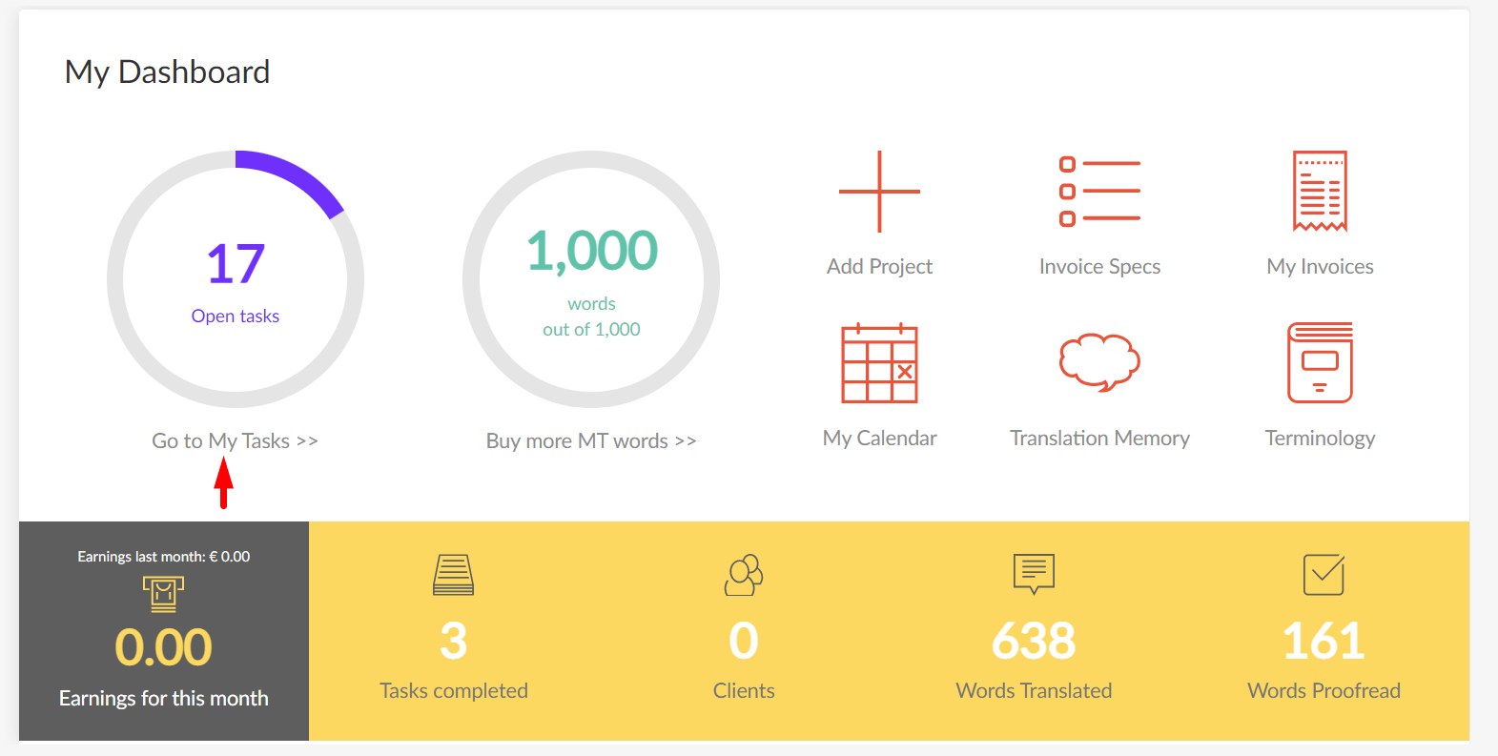Open the Terminology book icon
Image resolution: width=1498 pixels, height=756 pixels.
tap(1320, 363)
